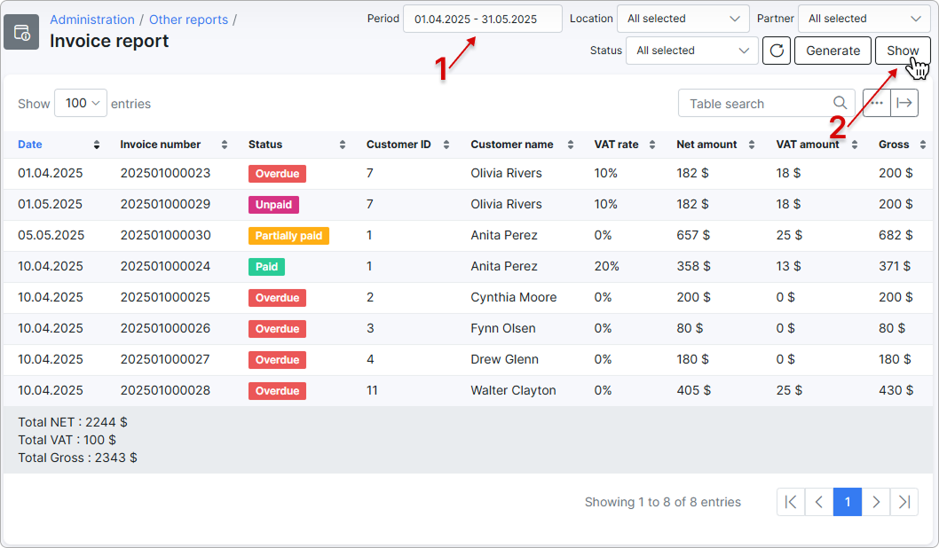This screenshot has height=548, width=939.
Task: Click invoice number 202501000028
Action: (x=165, y=391)
